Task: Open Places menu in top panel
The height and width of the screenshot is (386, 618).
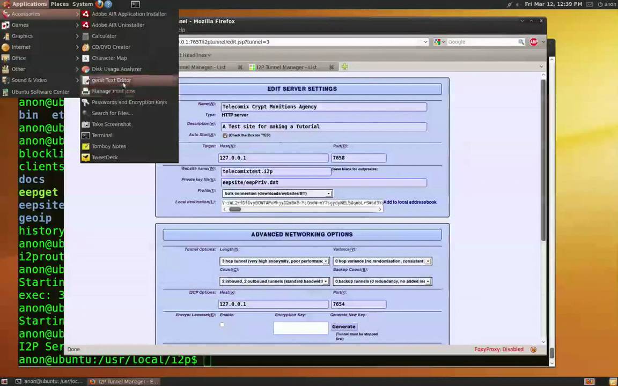Action: 60,4
